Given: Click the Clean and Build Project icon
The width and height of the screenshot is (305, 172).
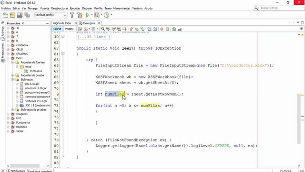Looking at the screenshot, I should pyautogui.click(x=80, y=15).
